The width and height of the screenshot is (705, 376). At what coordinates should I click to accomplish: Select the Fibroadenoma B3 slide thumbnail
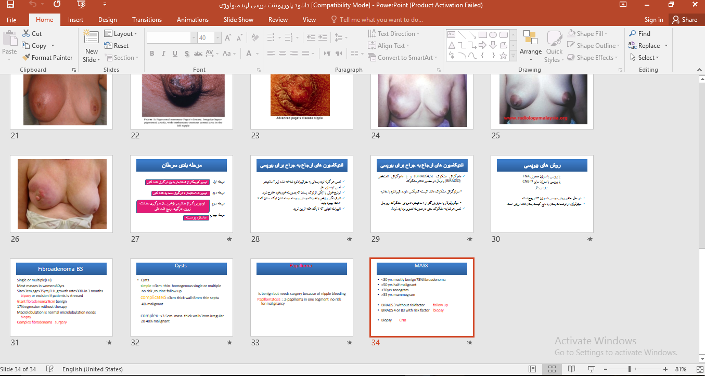61,297
